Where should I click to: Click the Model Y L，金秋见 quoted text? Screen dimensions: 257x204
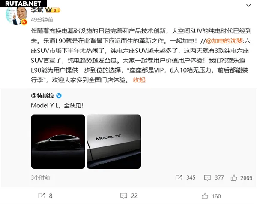click(x=57, y=105)
